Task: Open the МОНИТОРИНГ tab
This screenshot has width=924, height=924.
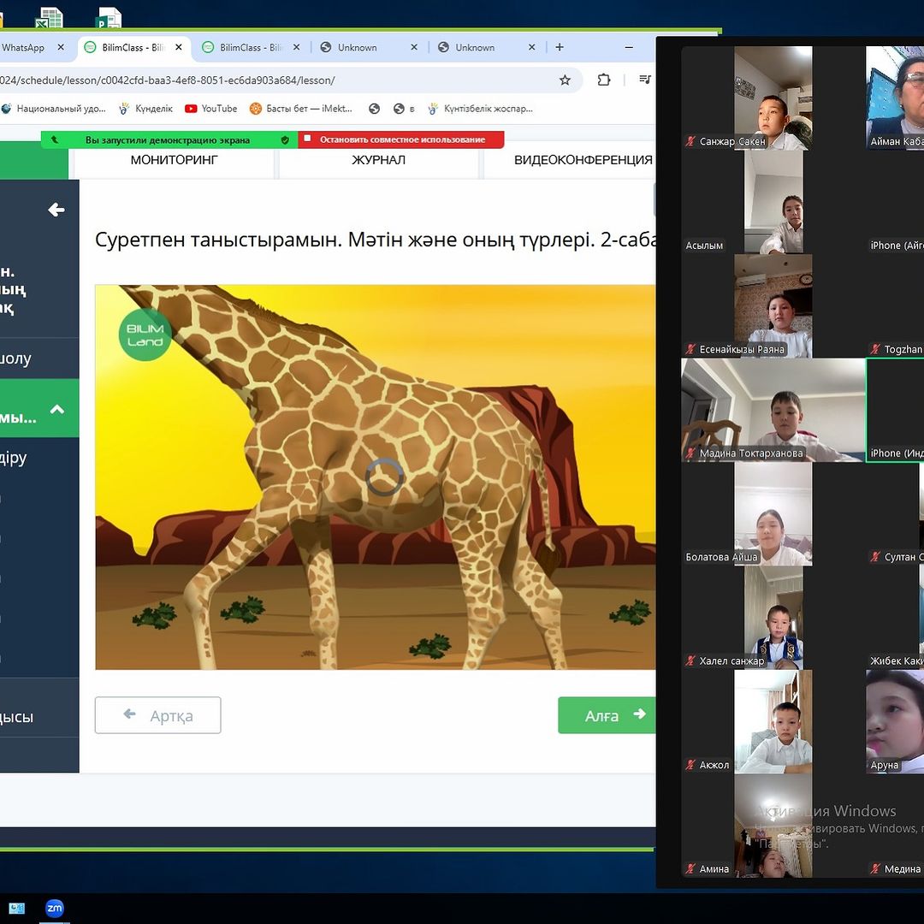Action: (174, 160)
